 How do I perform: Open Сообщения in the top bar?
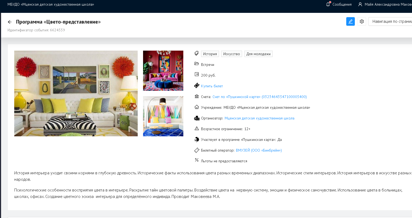[x=342, y=4]
